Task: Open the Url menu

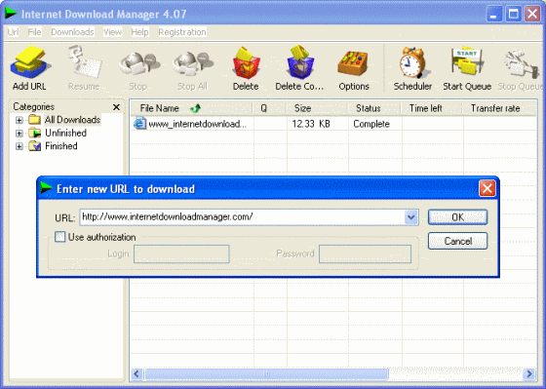Action: [x=14, y=32]
